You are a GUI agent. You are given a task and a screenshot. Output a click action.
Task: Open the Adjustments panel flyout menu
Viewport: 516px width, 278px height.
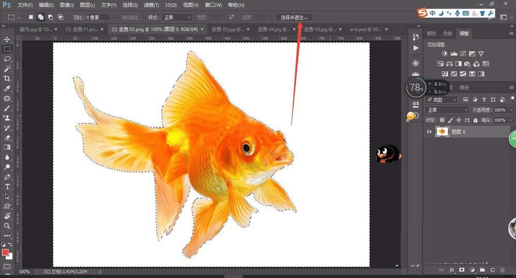[x=511, y=34]
